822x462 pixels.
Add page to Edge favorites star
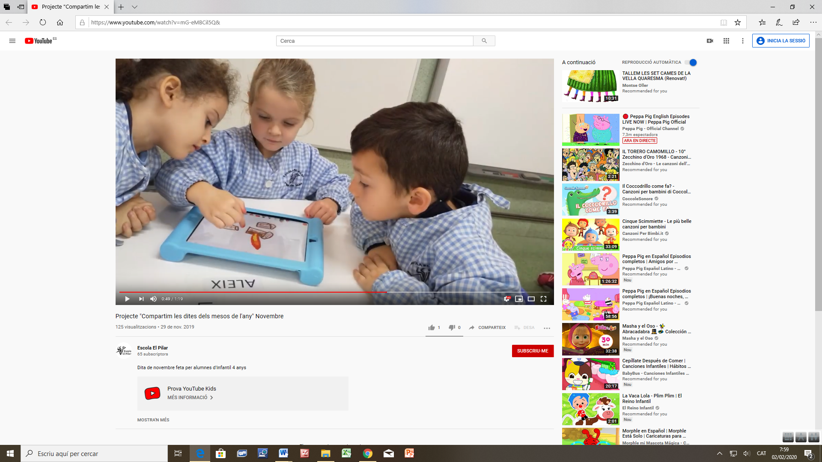click(x=737, y=22)
